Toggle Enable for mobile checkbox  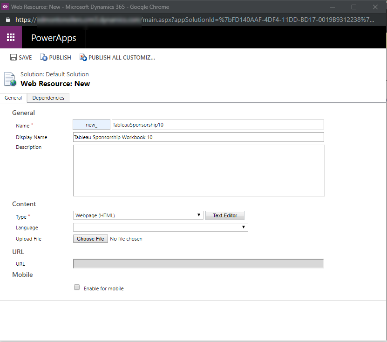coord(77,287)
